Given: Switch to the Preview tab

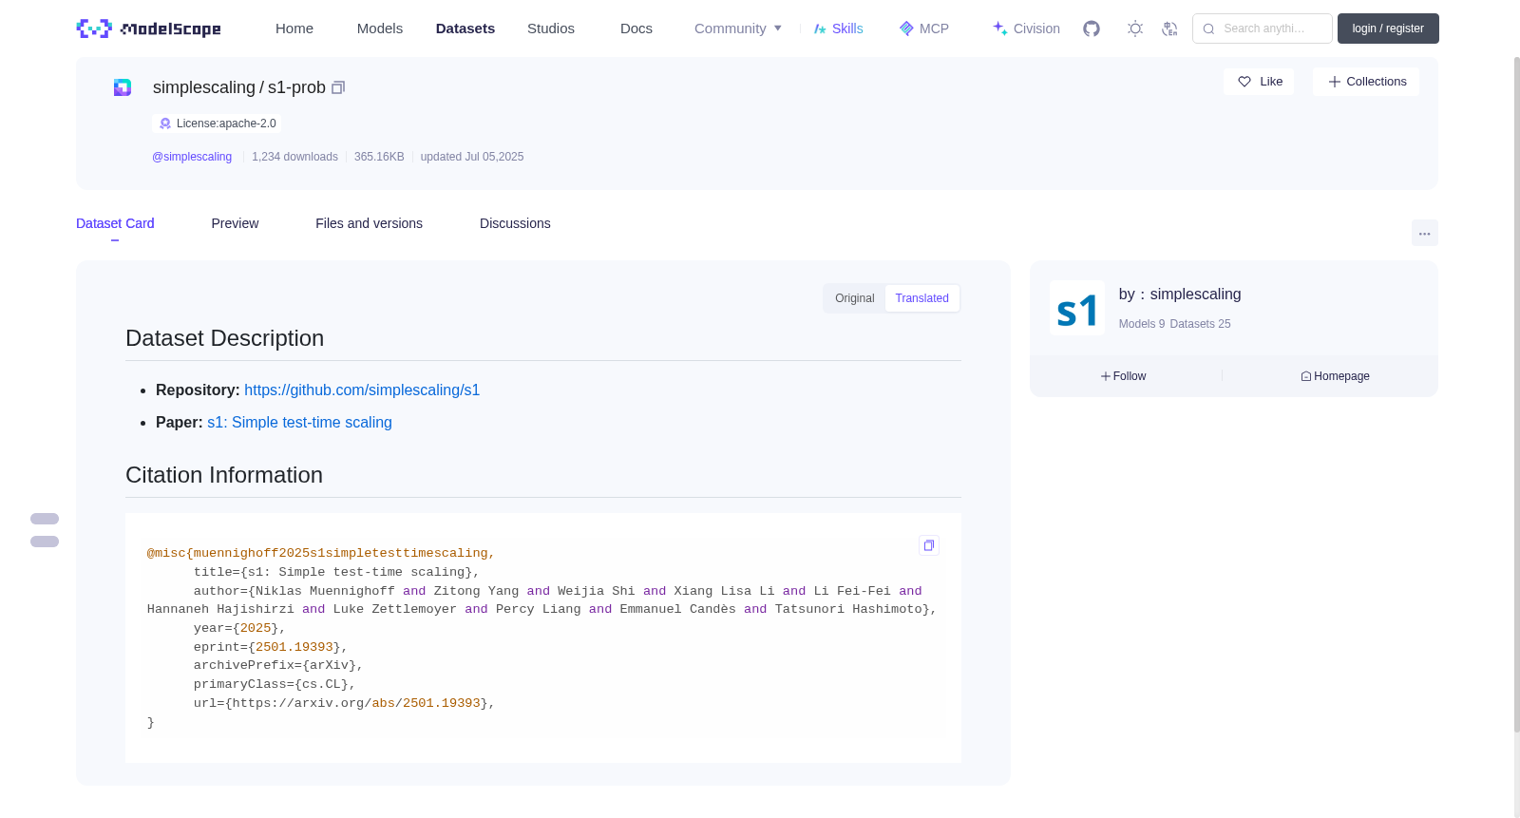Looking at the screenshot, I should pyautogui.click(x=235, y=223).
